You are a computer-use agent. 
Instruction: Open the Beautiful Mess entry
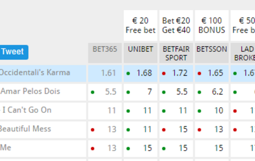pyautogui.click(x=25, y=129)
